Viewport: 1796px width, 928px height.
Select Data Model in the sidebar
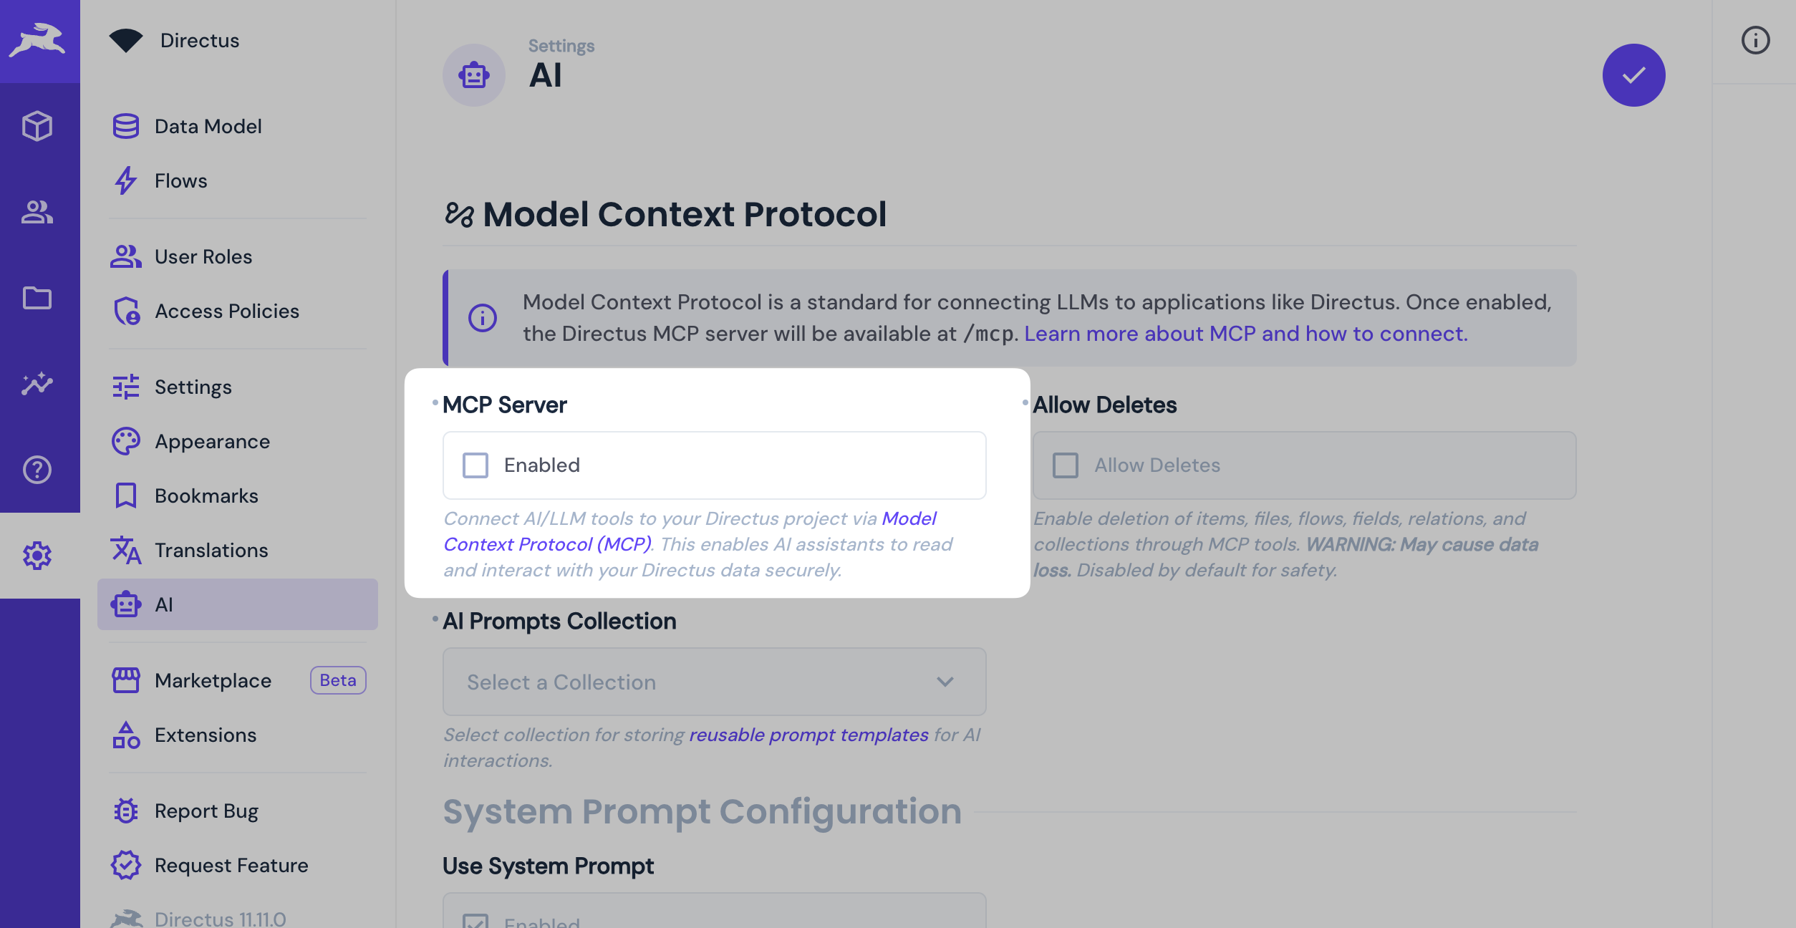point(208,126)
